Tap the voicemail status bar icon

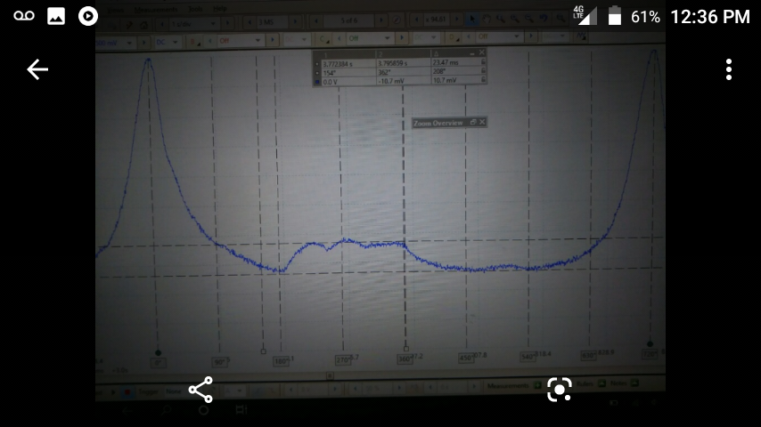(24, 16)
